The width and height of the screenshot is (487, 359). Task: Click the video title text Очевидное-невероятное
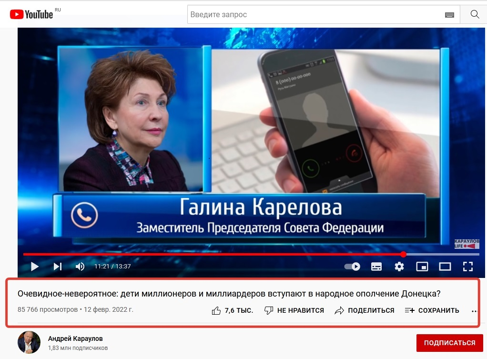point(229,293)
